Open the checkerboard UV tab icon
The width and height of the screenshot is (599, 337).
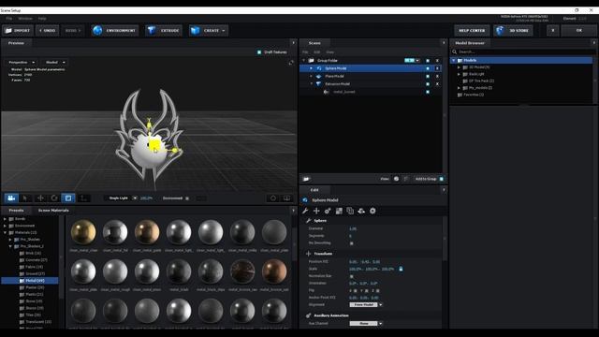339,211
